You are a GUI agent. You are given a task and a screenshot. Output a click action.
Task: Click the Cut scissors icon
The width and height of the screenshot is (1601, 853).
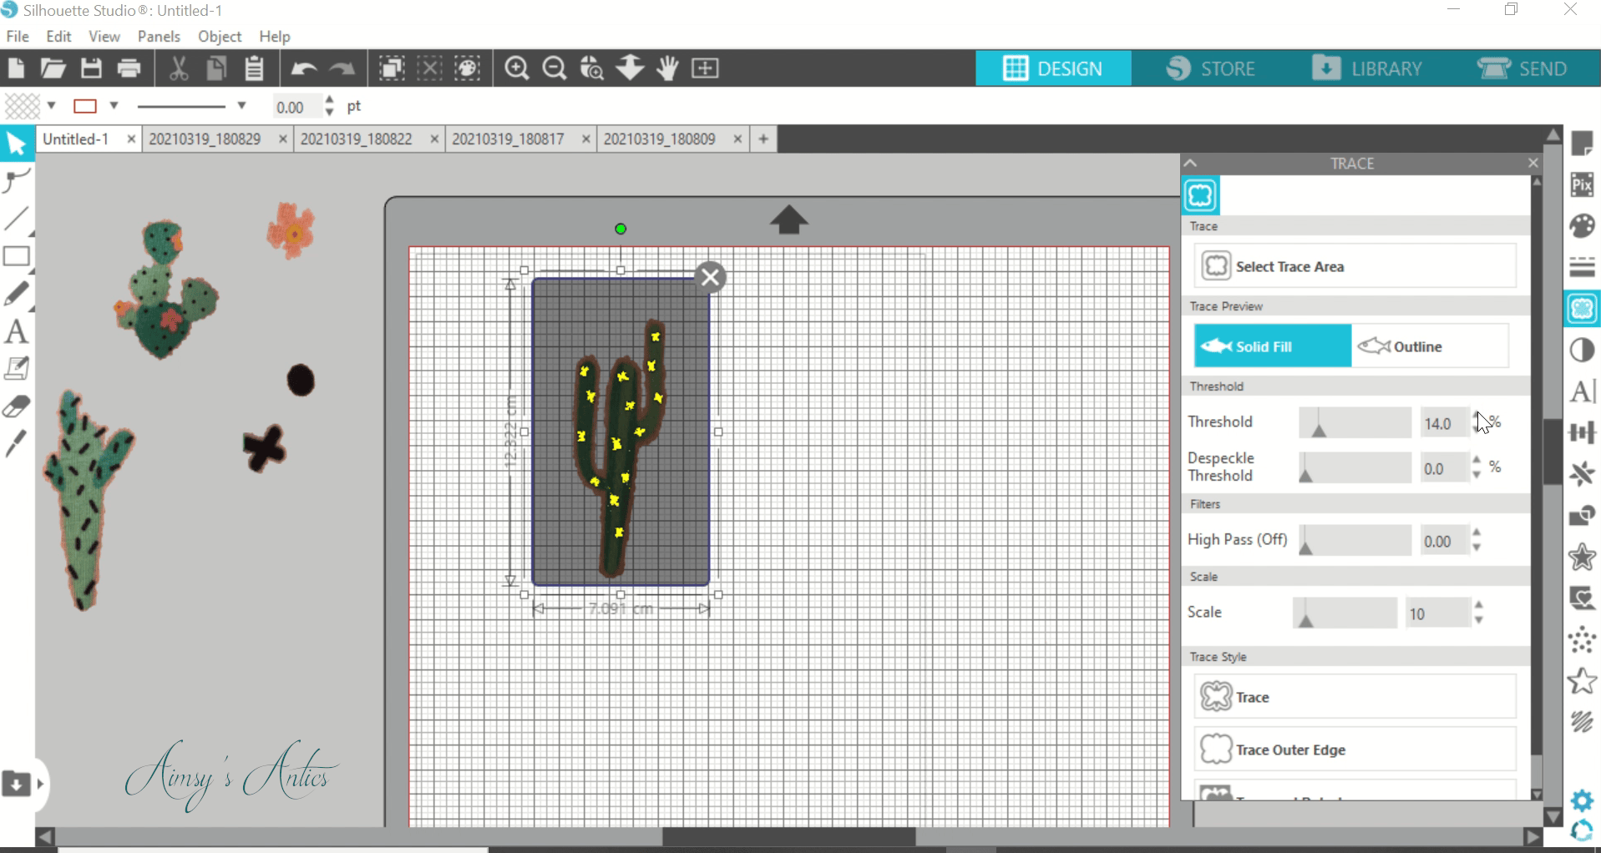click(x=178, y=68)
